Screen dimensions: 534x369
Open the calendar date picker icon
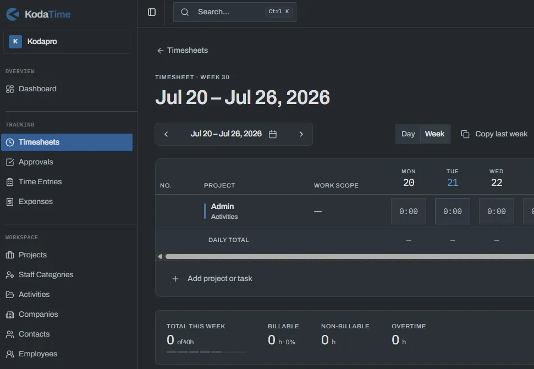click(272, 134)
